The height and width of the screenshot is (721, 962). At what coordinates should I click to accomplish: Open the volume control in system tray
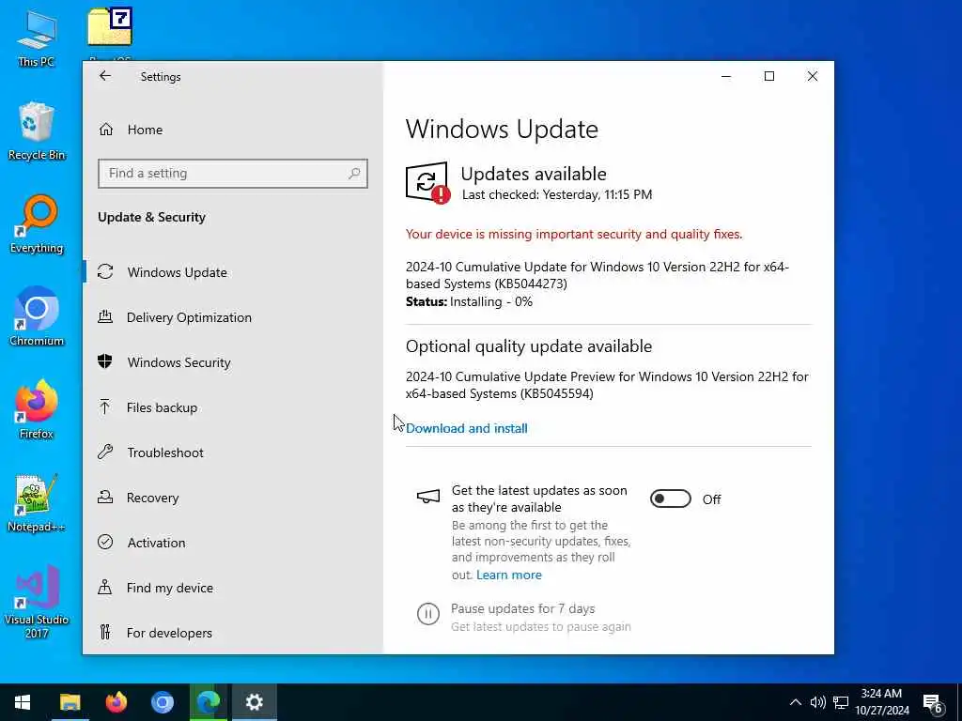click(817, 702)
